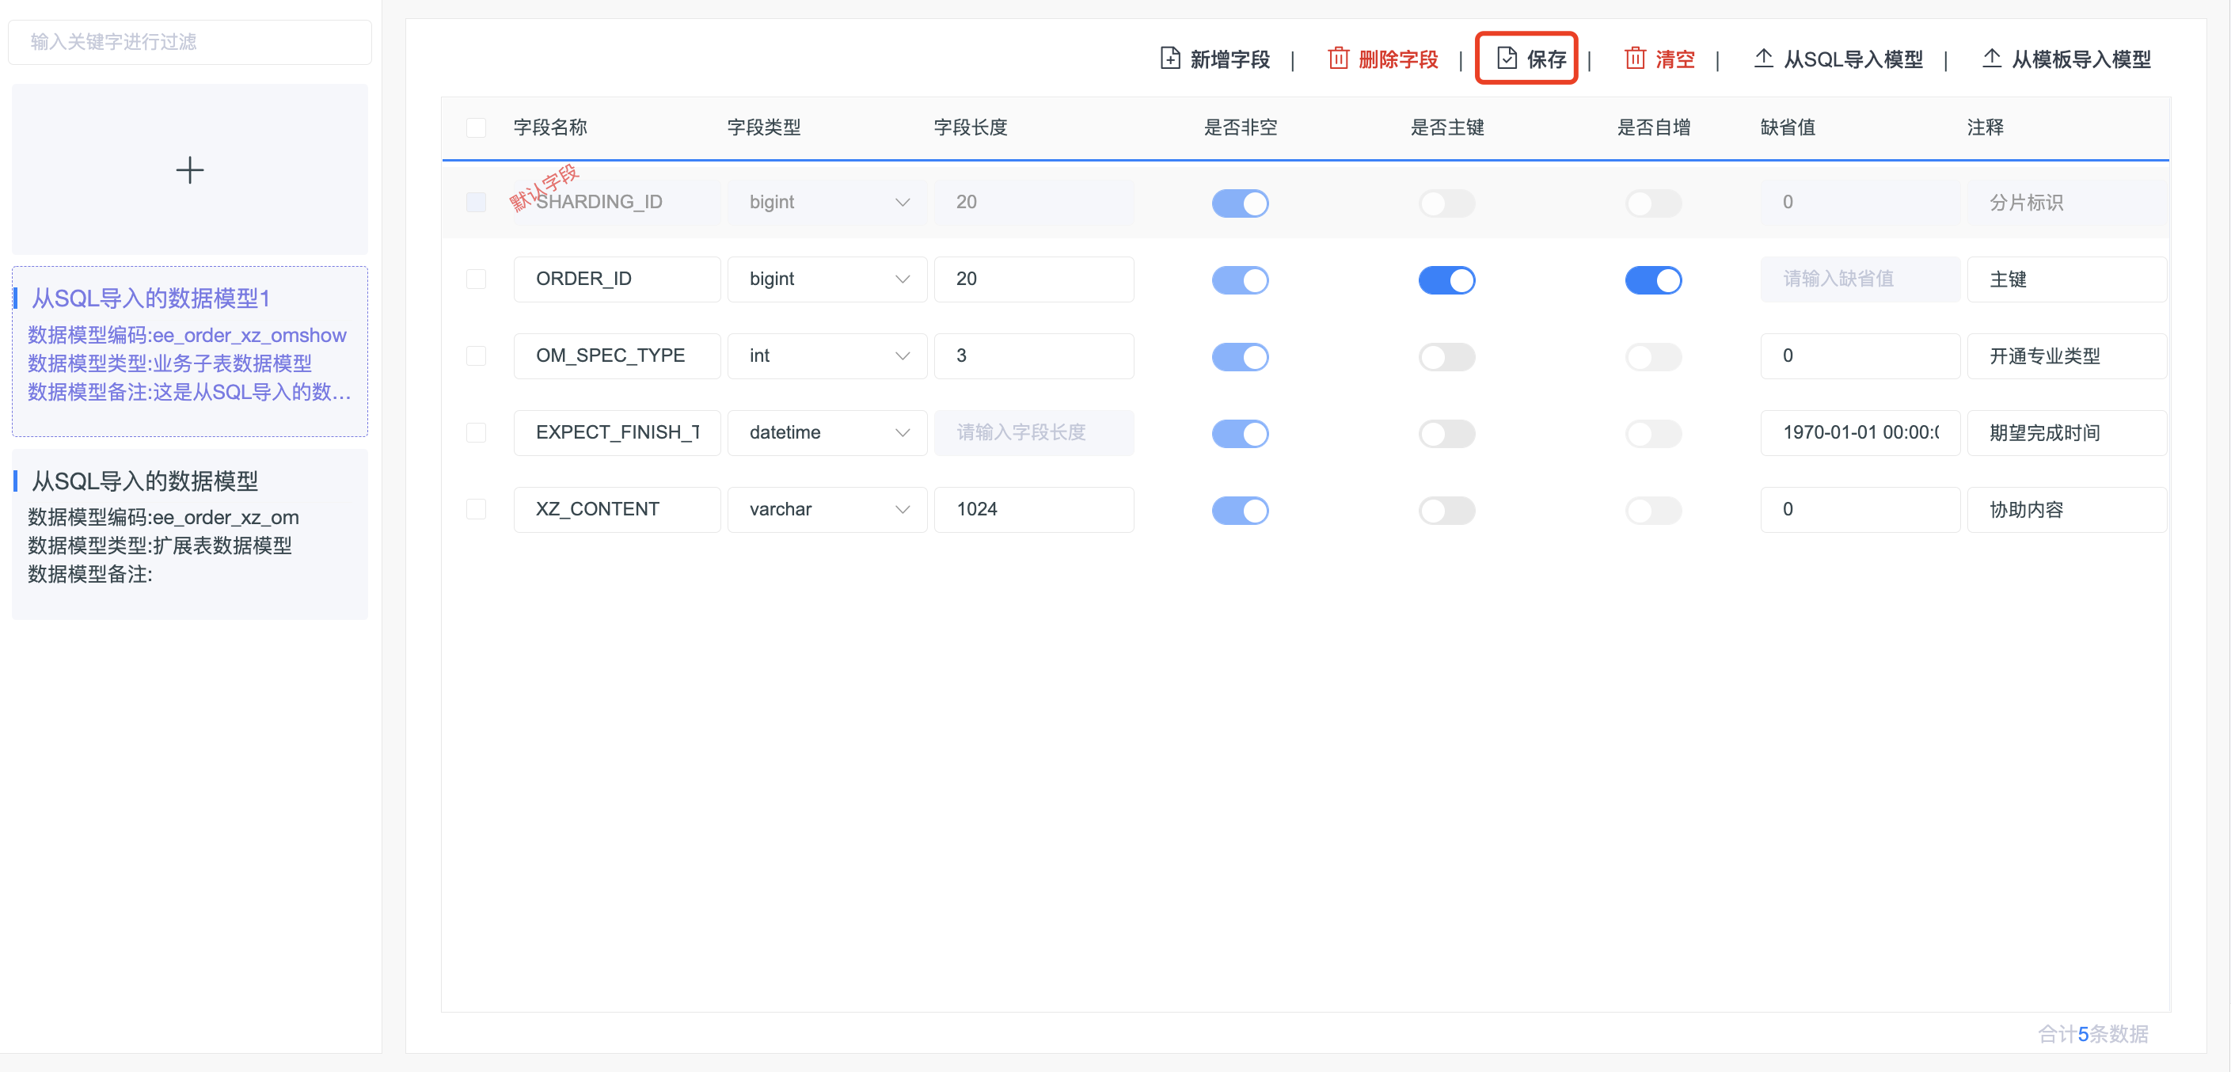Click 清空 button label
Viewport: 2231px width, 1072px height.
click(x=1675, y=59)
